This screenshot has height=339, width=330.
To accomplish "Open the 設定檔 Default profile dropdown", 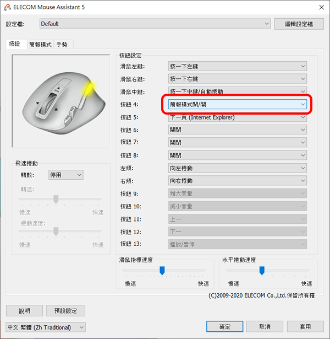I will pos(155,24).
